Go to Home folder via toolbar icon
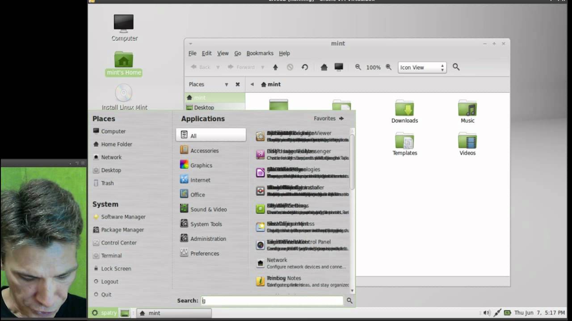This screenshot has width=572, height=321. 324,67
